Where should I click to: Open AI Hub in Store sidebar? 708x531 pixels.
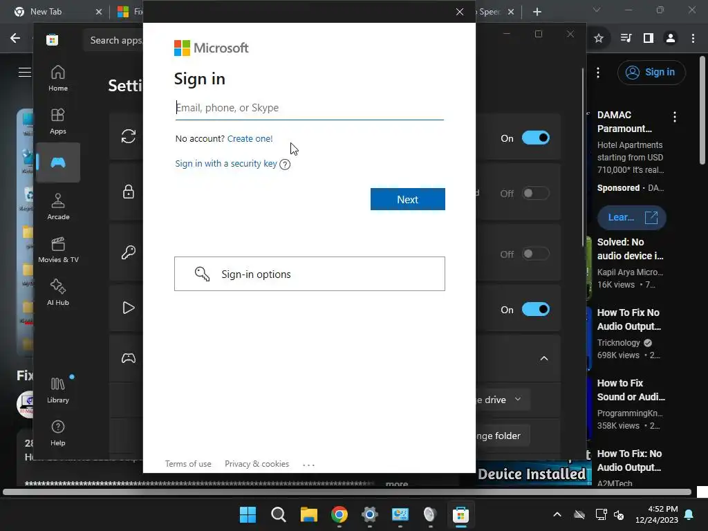(x=58, y=293)
